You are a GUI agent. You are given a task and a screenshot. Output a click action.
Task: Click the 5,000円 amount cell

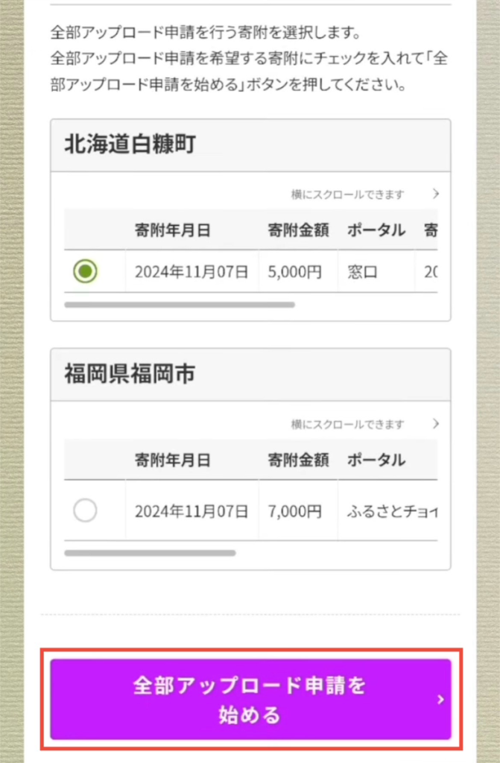(295, 272)
